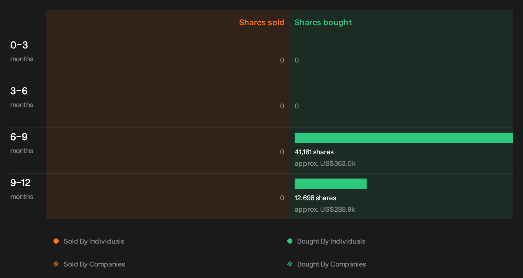Click the approx. US$288.9k amount
Viewport: 523px width, 278px height.
pos(325,209)
